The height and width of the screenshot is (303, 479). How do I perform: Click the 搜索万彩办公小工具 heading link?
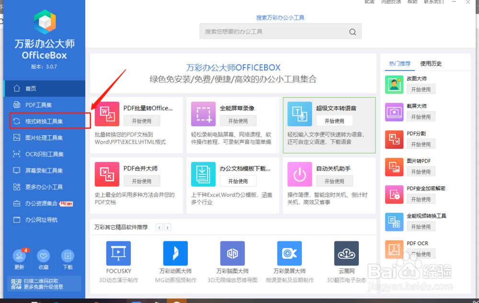click(x=280, y=18)
